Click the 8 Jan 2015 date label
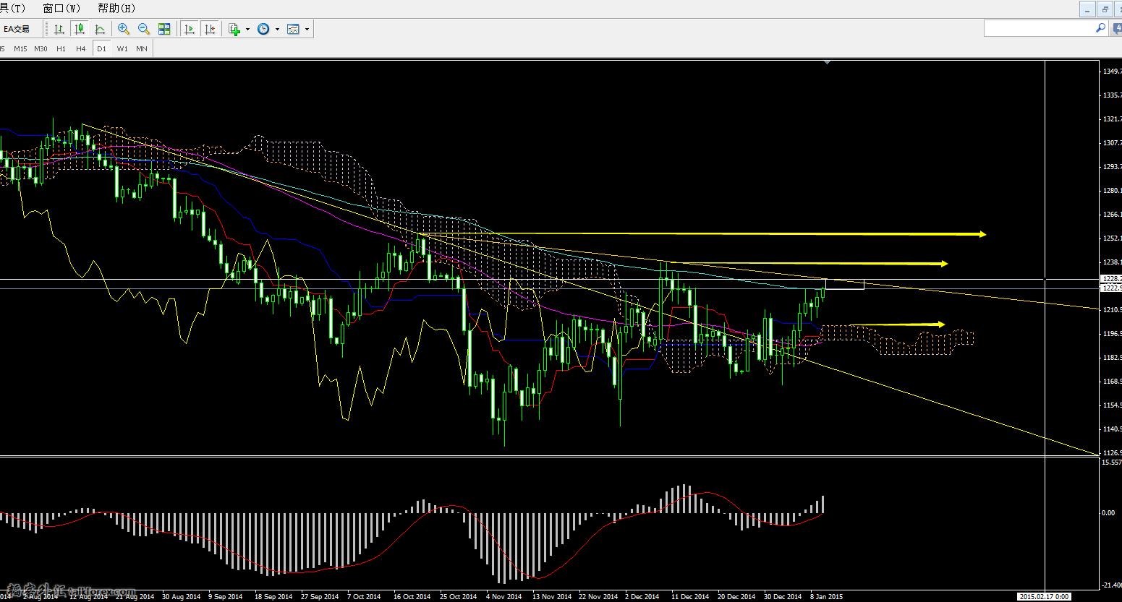Image resolution: width=1122 pixels, height=602 pixels. pos(827,597)
